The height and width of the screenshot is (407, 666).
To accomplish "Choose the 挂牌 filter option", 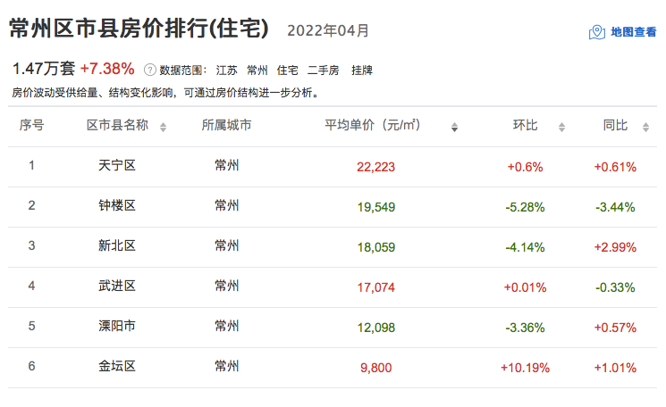I will click(362, 71).
